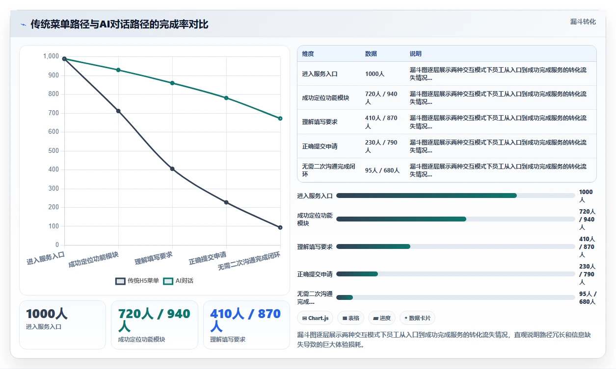Click the 进入服务入口 progress bar
Screen dimensions: 616x369
(x=455, y=196)
